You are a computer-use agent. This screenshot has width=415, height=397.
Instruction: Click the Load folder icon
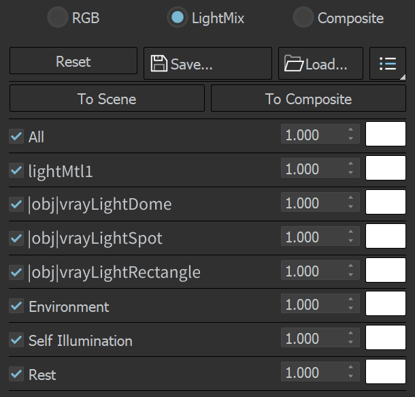[293, 63]
